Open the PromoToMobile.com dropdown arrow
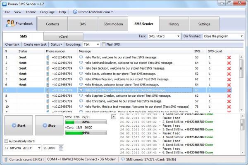The height and width of the screenshot is (165, 248). pos(112,12)
